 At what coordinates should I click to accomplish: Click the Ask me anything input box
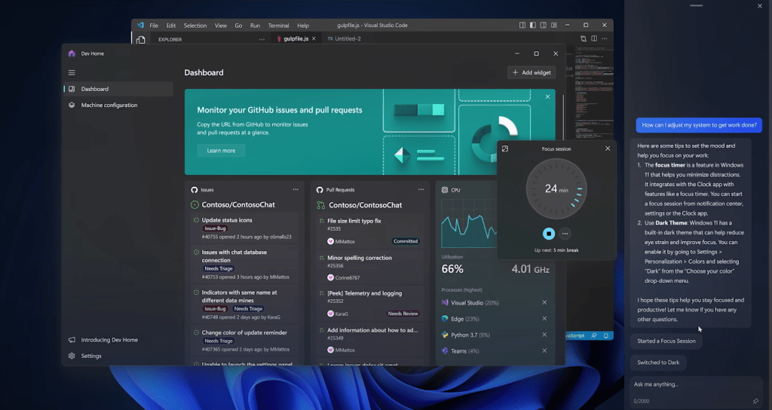click(690, 384)
